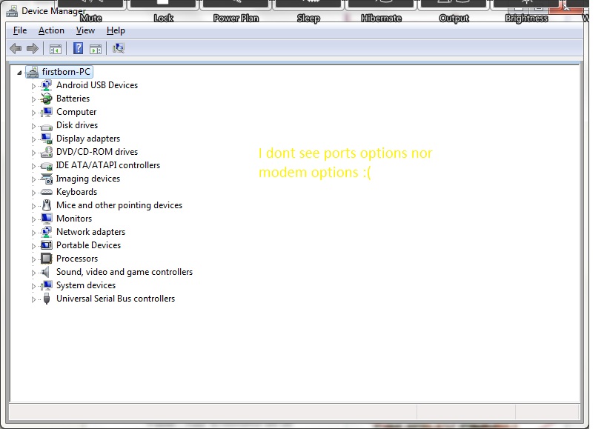
Task: Click the Show/Hide Console Tree toolbar icon
Action: coord(56,49)
